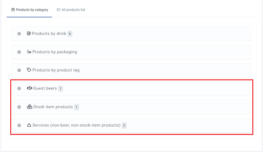Click the boxes icon beside Stock item products
This screenshot has width=263, height=152.
coord(30,107)
